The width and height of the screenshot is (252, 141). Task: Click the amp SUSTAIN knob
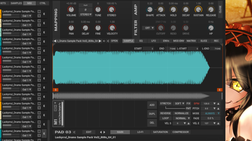(x=198, y=9)
